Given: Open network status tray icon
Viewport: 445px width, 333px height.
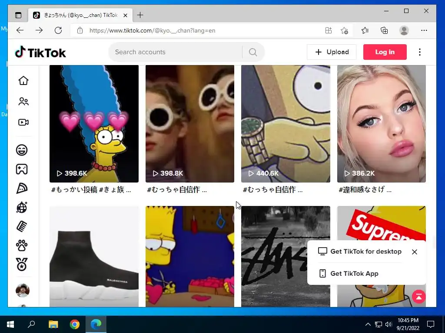Looking at the screenshot, I should [379, 324].
